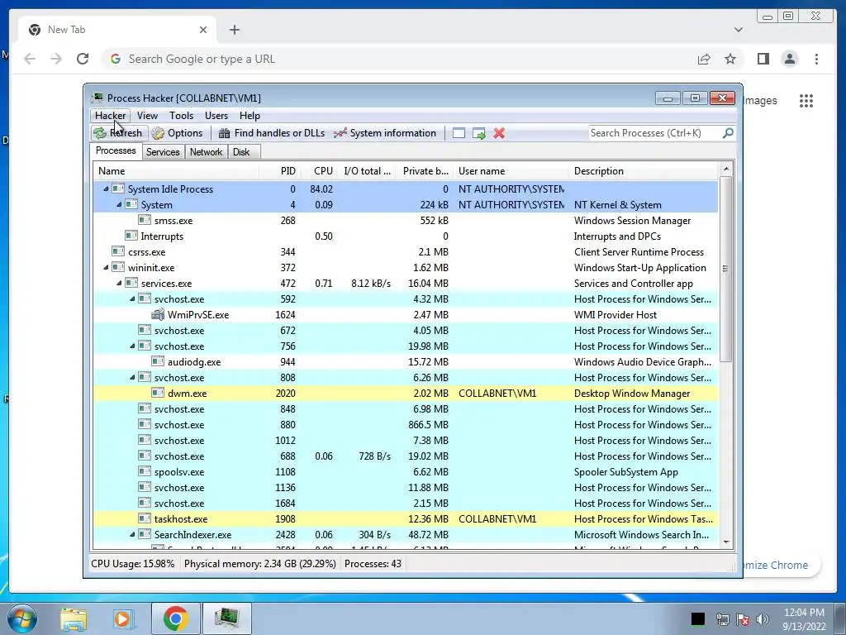Click the WmiPrvSE.exe process icon

[158, 314]
